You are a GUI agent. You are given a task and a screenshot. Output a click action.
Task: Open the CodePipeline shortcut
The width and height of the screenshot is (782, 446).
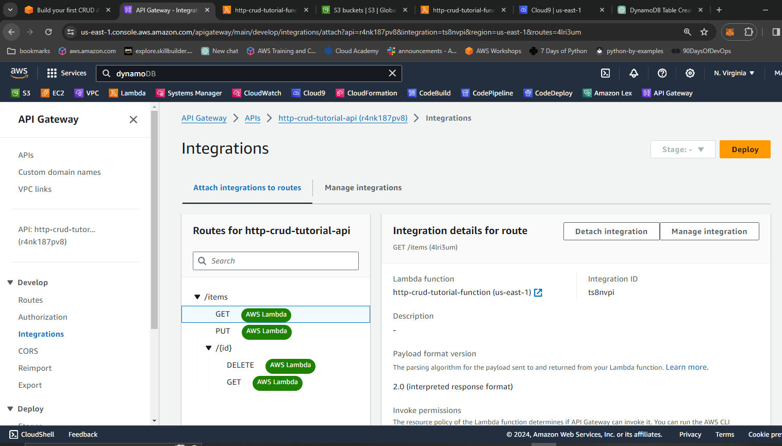487,93
